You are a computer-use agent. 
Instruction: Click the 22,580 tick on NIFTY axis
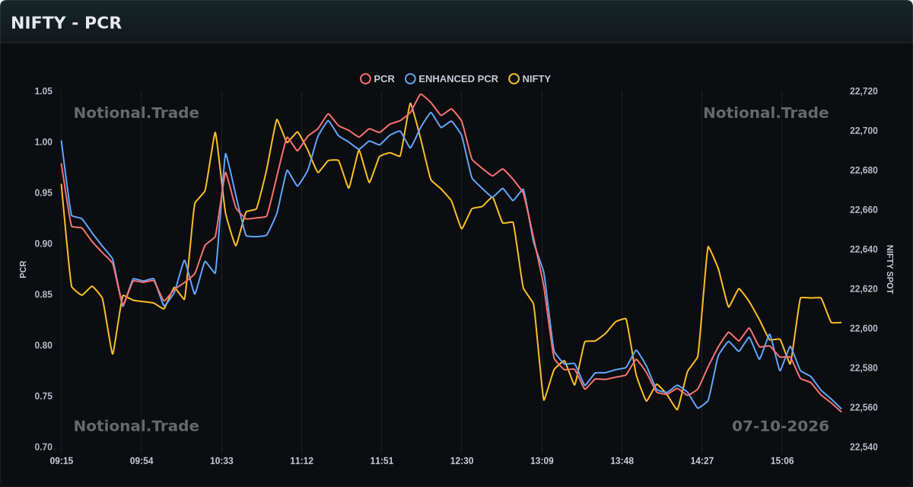click(x=864, y=368)
